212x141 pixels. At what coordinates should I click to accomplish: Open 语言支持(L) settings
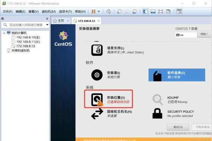pyautogui.click(x=118, y=50)
